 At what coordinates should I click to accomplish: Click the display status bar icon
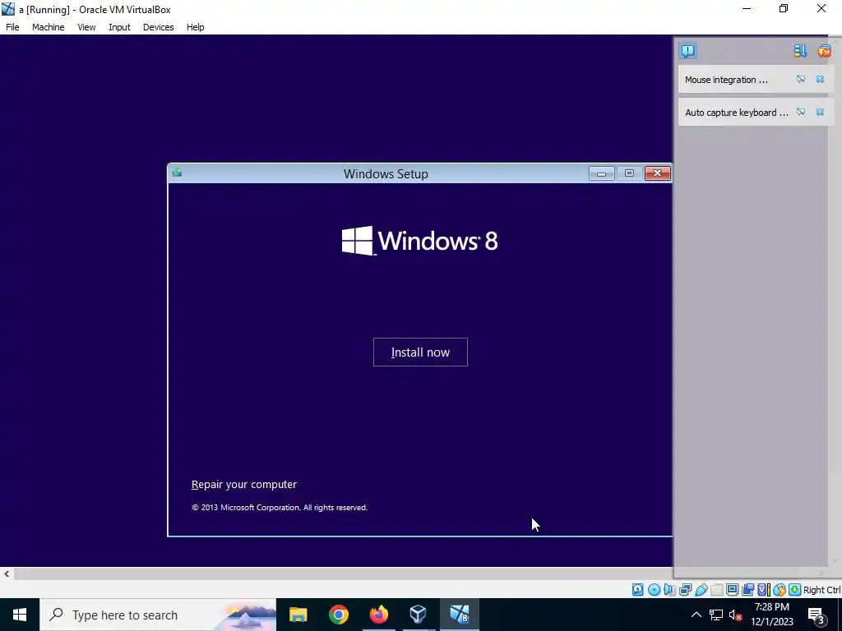(732, 590)
